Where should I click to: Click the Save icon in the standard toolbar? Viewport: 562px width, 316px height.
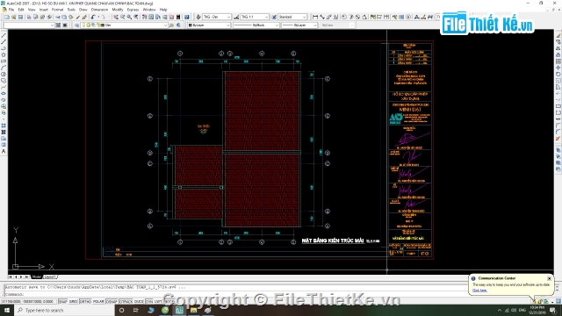[20, 17]
